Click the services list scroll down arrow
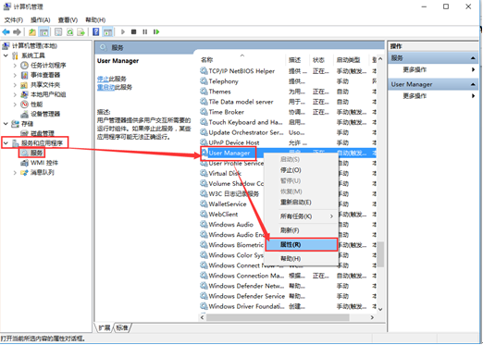The width and height of the screenshot is (483, 345). click(380, 309)
